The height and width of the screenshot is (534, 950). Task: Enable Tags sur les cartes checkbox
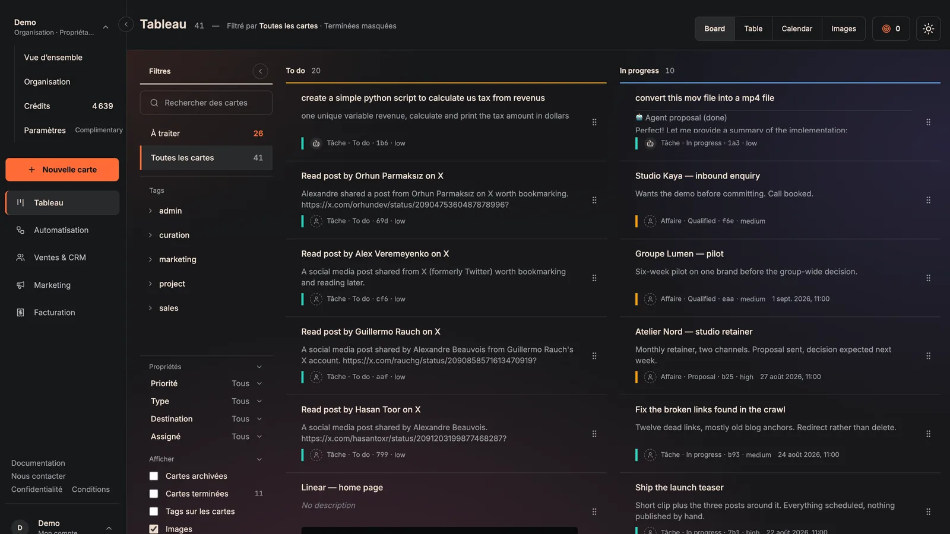click(x=154, y=511)
